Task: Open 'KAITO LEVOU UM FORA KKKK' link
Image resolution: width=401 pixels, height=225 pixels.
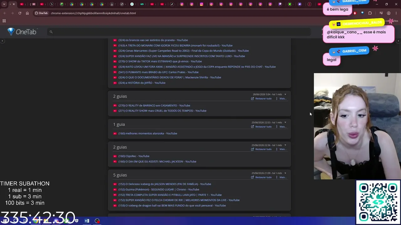Action: click(x=197, y=67)
